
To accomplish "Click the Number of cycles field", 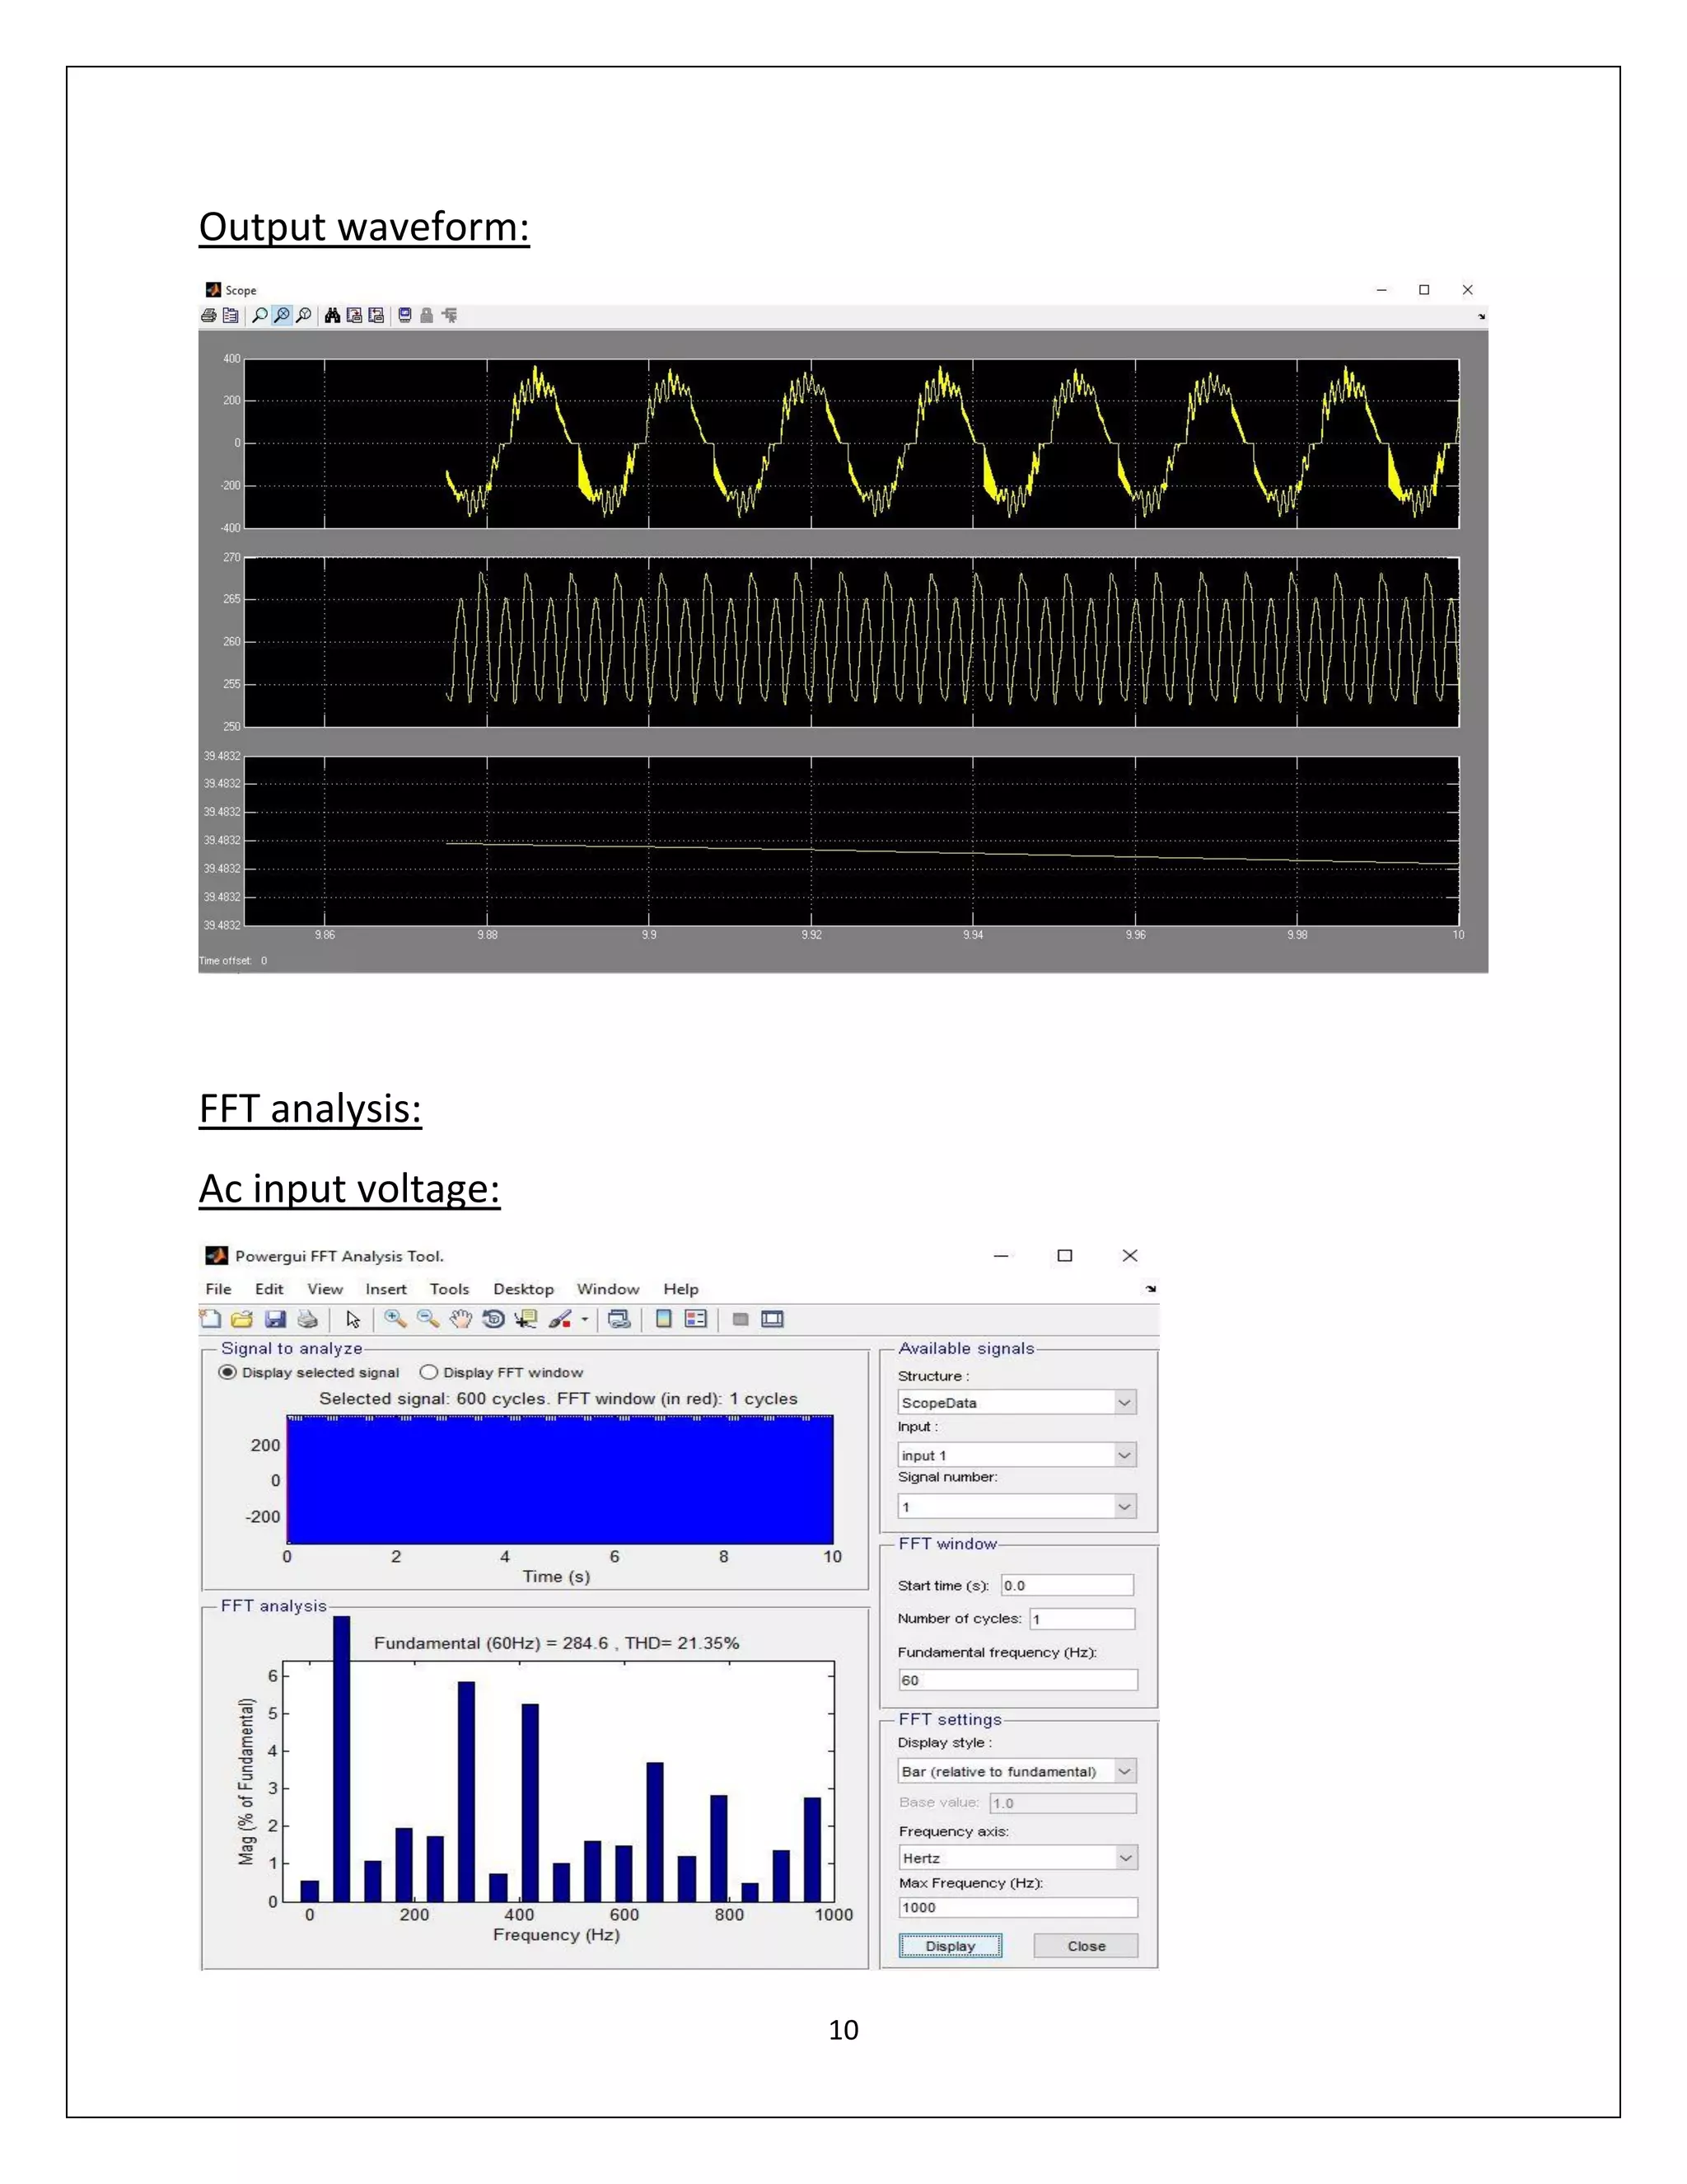I will pyautogui.click(x=1082, y=1618).
